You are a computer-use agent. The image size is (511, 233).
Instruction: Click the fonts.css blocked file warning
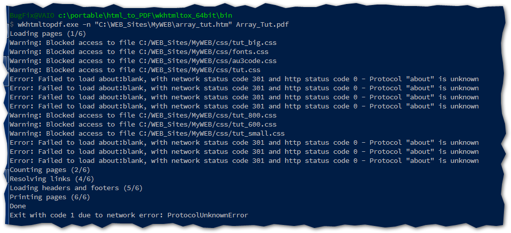tap(139, 51)
